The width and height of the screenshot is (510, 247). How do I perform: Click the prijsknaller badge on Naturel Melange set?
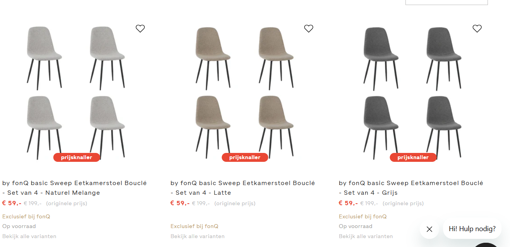[77, 157]
